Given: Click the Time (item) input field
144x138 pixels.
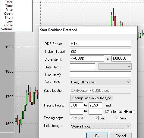Looking at the screenshot, I should pos(101,74).
